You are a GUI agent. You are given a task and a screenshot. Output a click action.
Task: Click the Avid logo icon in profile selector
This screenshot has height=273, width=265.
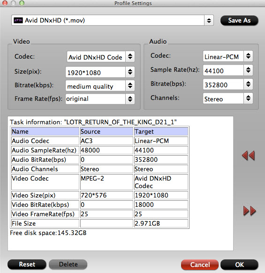point(18,20)
